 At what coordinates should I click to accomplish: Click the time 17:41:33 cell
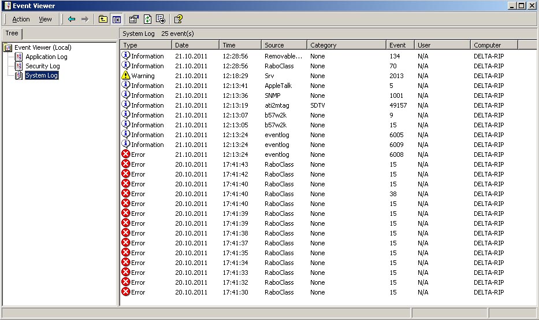(235, 273)
